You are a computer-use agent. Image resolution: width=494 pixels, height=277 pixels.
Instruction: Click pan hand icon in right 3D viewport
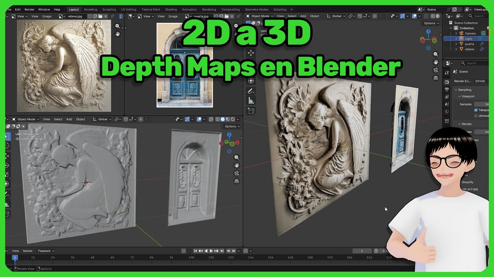click(x=436, y=62)
